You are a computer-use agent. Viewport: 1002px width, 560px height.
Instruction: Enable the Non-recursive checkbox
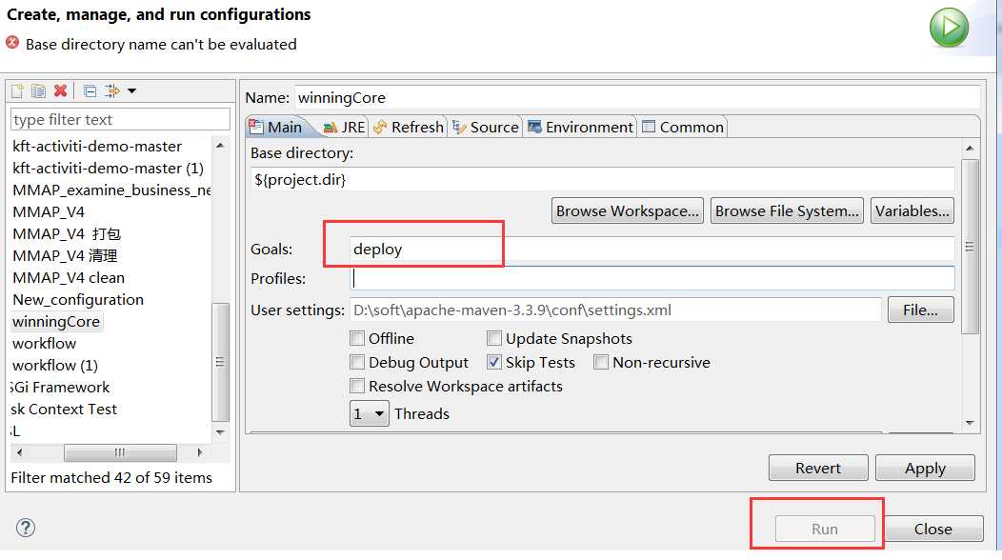(x=601, y=362)
